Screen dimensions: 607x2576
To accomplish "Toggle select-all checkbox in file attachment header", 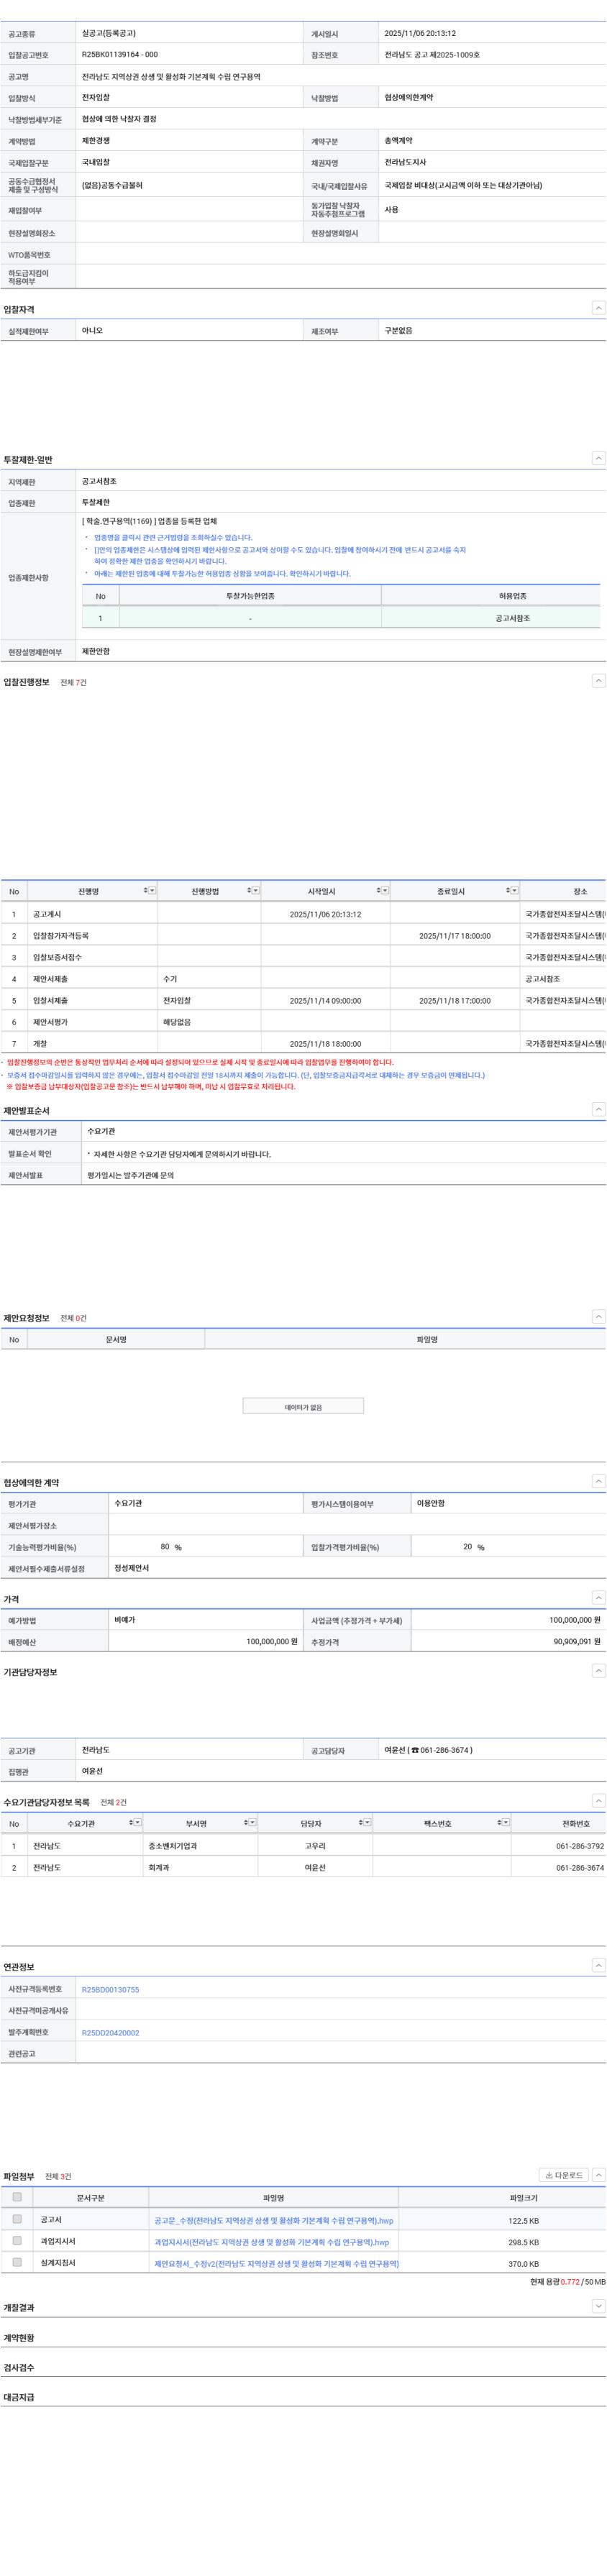I will [x=17, y=2197].
